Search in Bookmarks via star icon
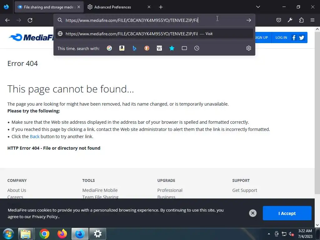 [172, 48]
